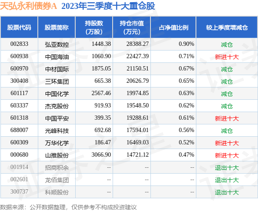The image size is (258, 211).
Task: Select stock code 001914
Action: tap(19, 167)
